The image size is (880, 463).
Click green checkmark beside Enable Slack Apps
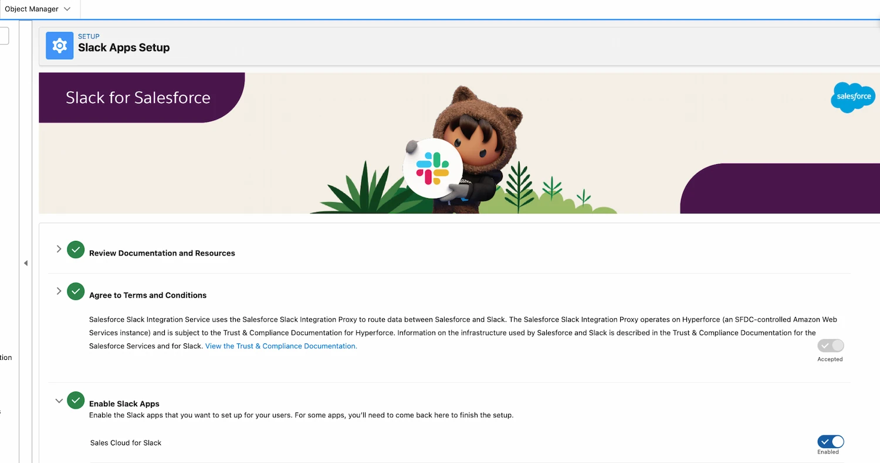(x=76, y=400)
